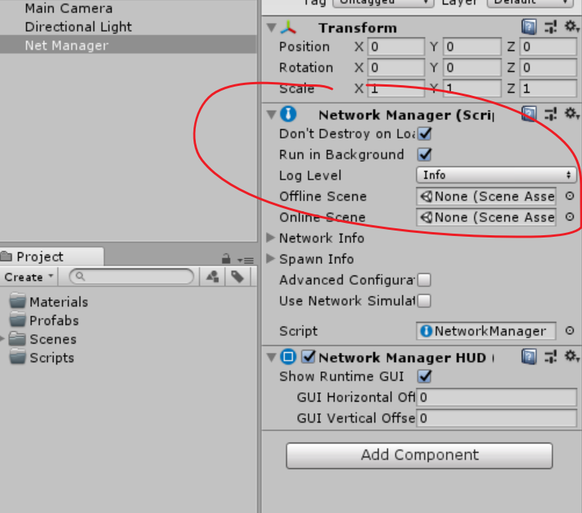
Task: Click the Position Z input field
Action: pos(548,46)
